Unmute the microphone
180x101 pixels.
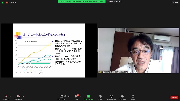tap(6, 97)
